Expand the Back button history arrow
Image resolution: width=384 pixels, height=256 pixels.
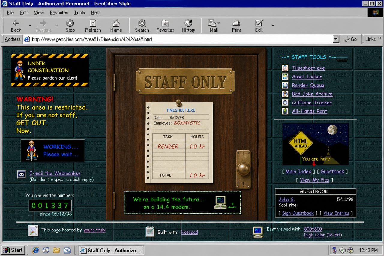(x=30, y=26)
